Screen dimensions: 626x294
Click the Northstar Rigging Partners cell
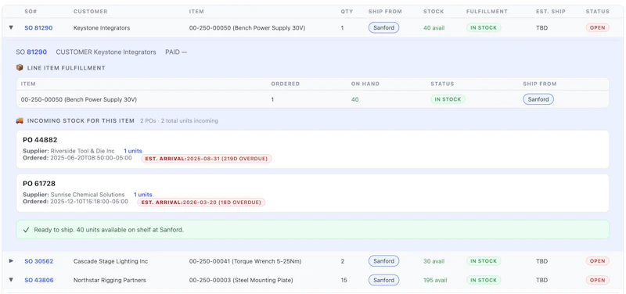[x=110, y=281]
